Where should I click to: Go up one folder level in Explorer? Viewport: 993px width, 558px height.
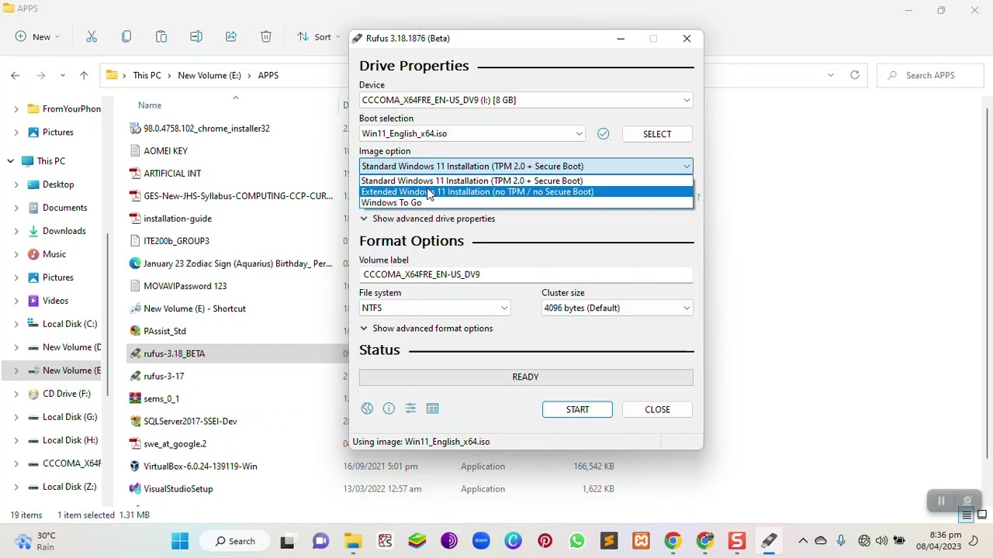[84, 75]
